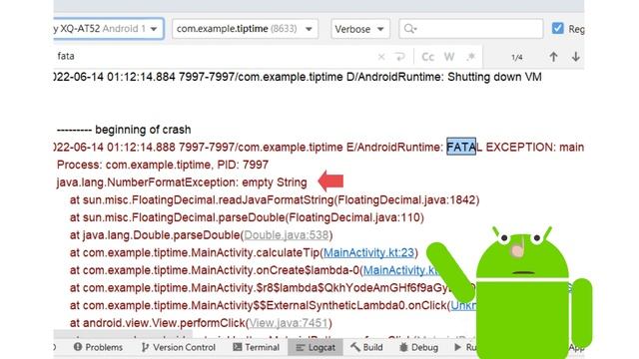The width and height of the screenshot is (639, 359).
Task: Go to next occurrence with down arrow
Action: point(575,57)
